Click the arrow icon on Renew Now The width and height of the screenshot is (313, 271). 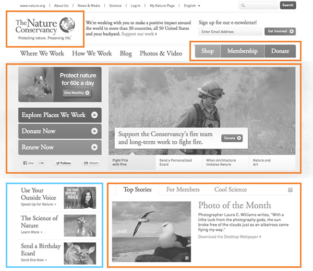pyautogui.click(x=94, y=148)
